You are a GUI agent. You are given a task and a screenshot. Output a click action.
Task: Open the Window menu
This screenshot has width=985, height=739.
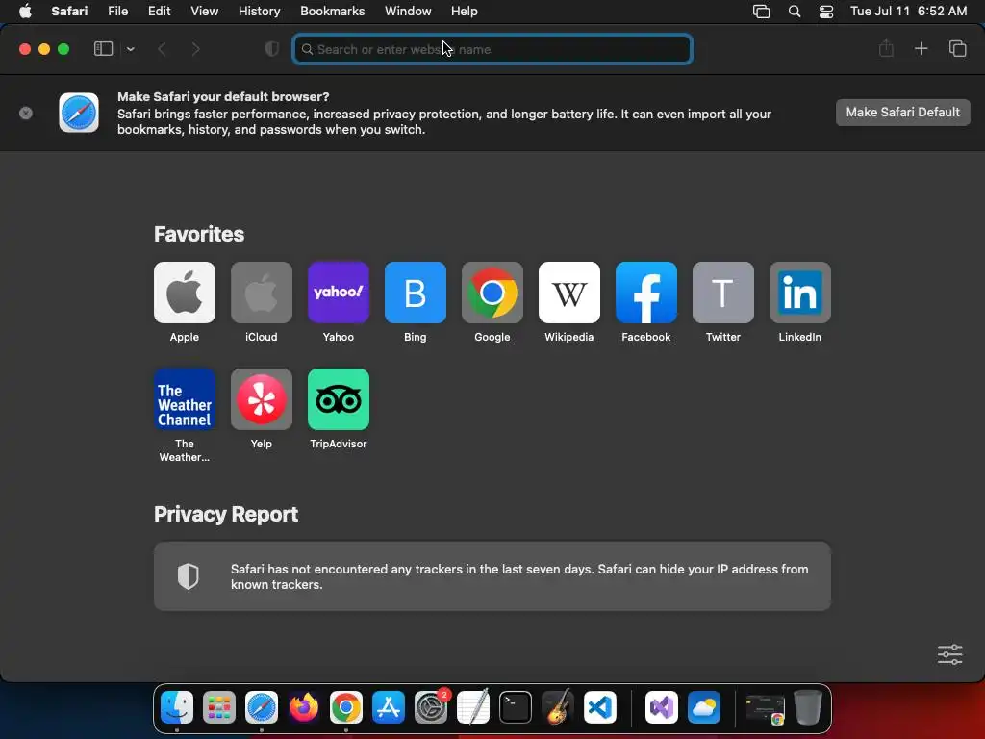click(x=408, y=11)
